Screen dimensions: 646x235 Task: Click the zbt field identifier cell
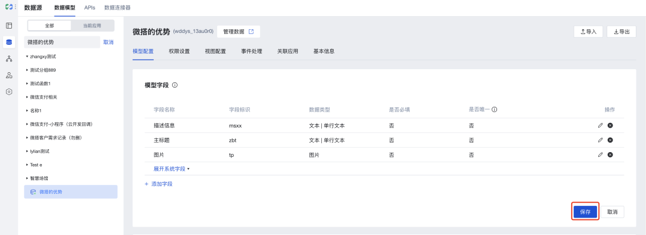(233, 140)
